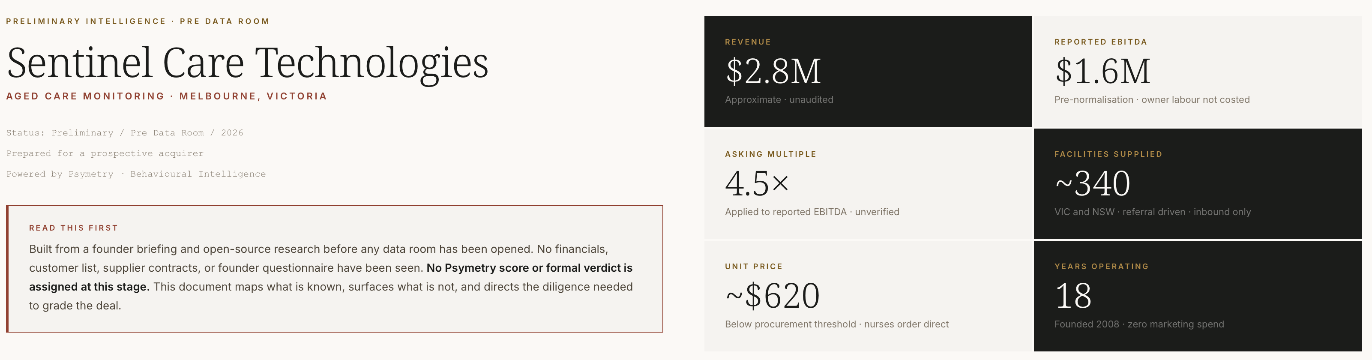Image resolution: width=1372 pixels, height=360 pixels.
Task: Click the Pre-normalisation owner labour not costed note
Action: (x=1152, y=99)
